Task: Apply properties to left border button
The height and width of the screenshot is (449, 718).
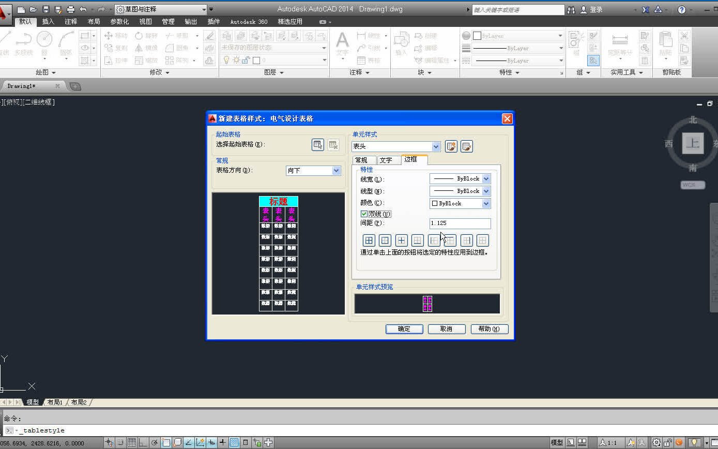Action: [434, 240]
